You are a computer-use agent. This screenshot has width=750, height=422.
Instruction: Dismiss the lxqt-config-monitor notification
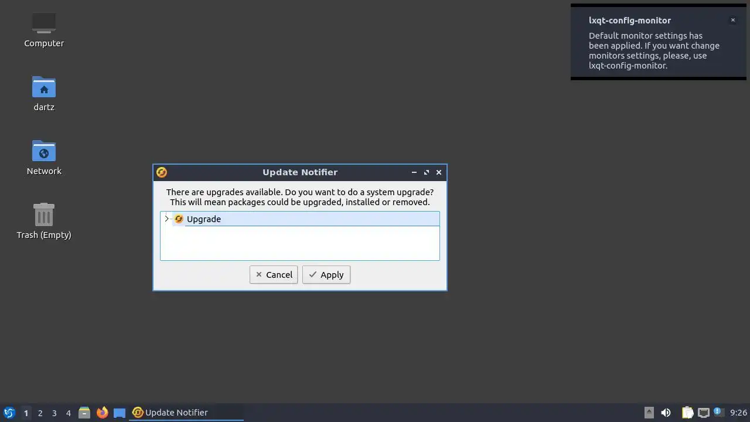732,20
